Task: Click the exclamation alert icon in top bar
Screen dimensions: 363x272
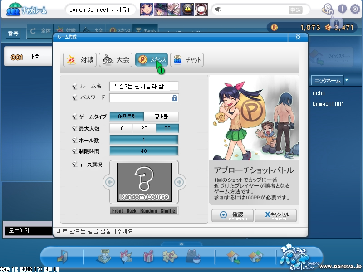Action: click(x=342, y=9)
